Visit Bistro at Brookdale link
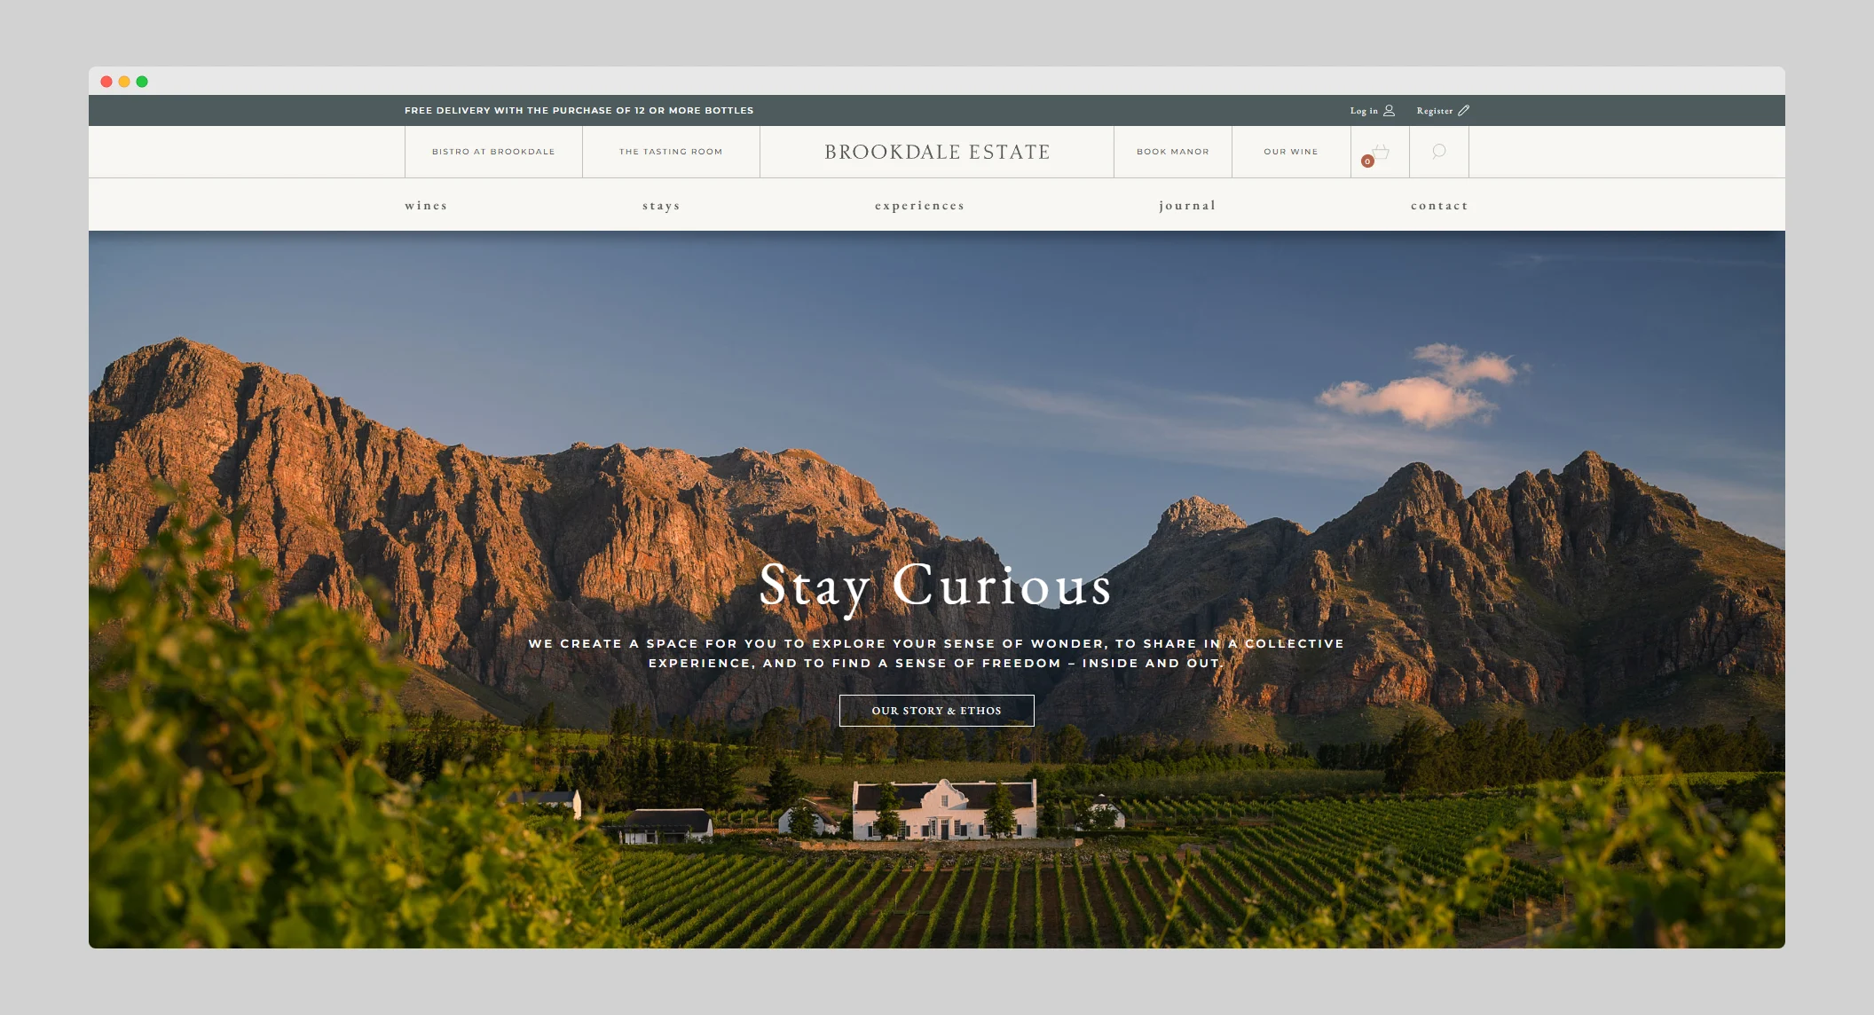1874x1015 pixels. click(493, 152)
